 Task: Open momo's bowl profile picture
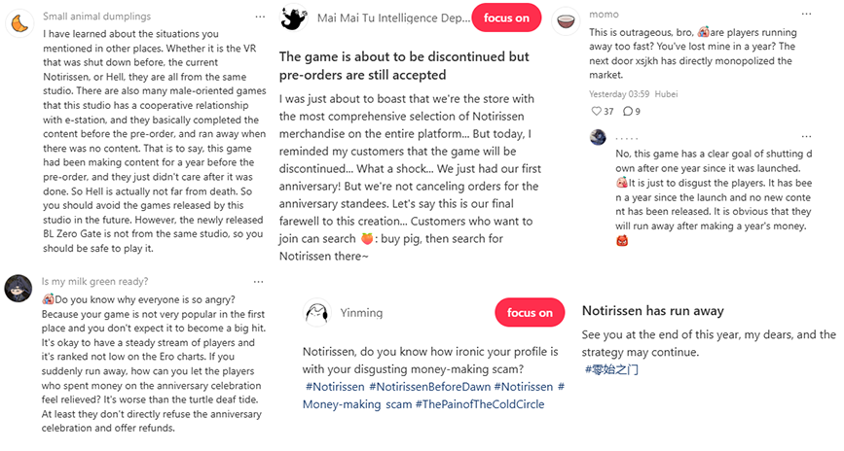[568, 18]
